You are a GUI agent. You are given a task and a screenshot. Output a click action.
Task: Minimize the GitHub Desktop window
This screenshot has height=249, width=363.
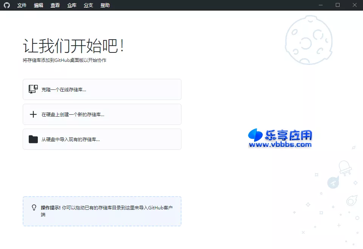pyautogui.click(x=321, y=5)
